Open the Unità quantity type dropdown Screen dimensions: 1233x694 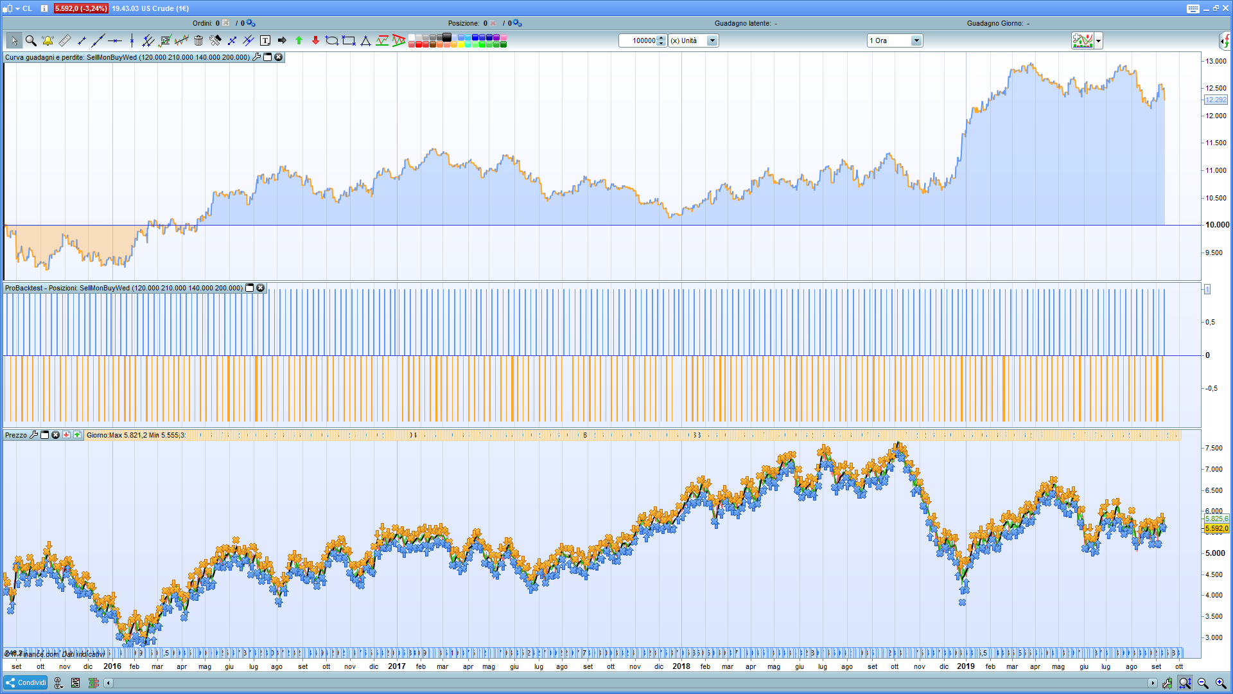point(712,40)
